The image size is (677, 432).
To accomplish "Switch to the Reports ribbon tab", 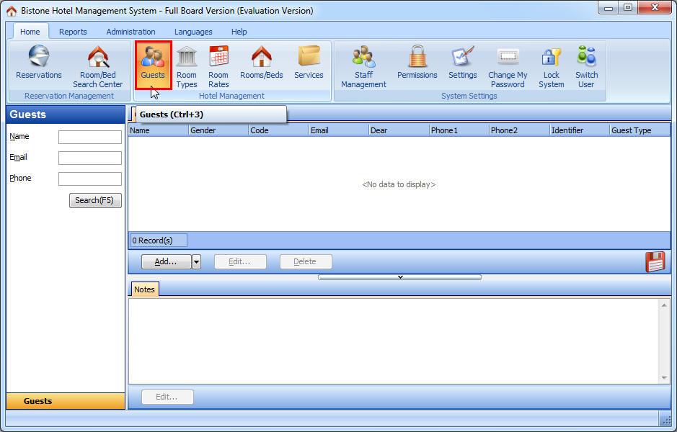I will pyautogui.click(x=73, y=32).
